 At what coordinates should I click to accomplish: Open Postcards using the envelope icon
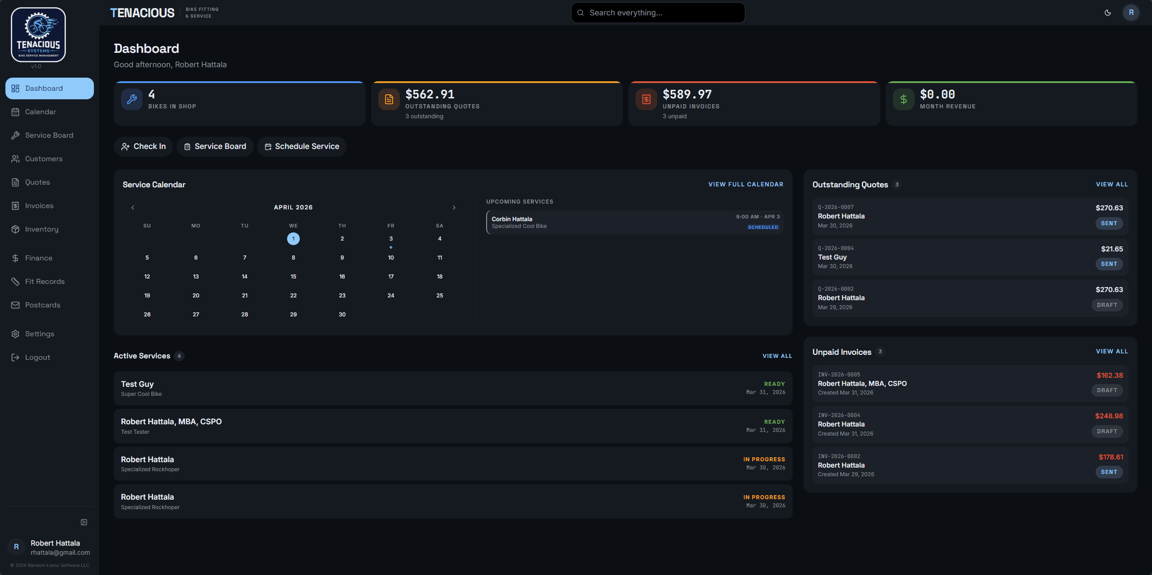point(15,305)
